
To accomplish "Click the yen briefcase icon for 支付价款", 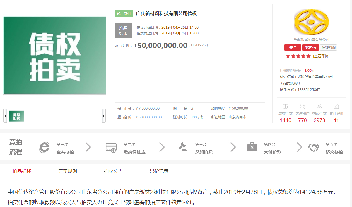I will pos(252,147).
